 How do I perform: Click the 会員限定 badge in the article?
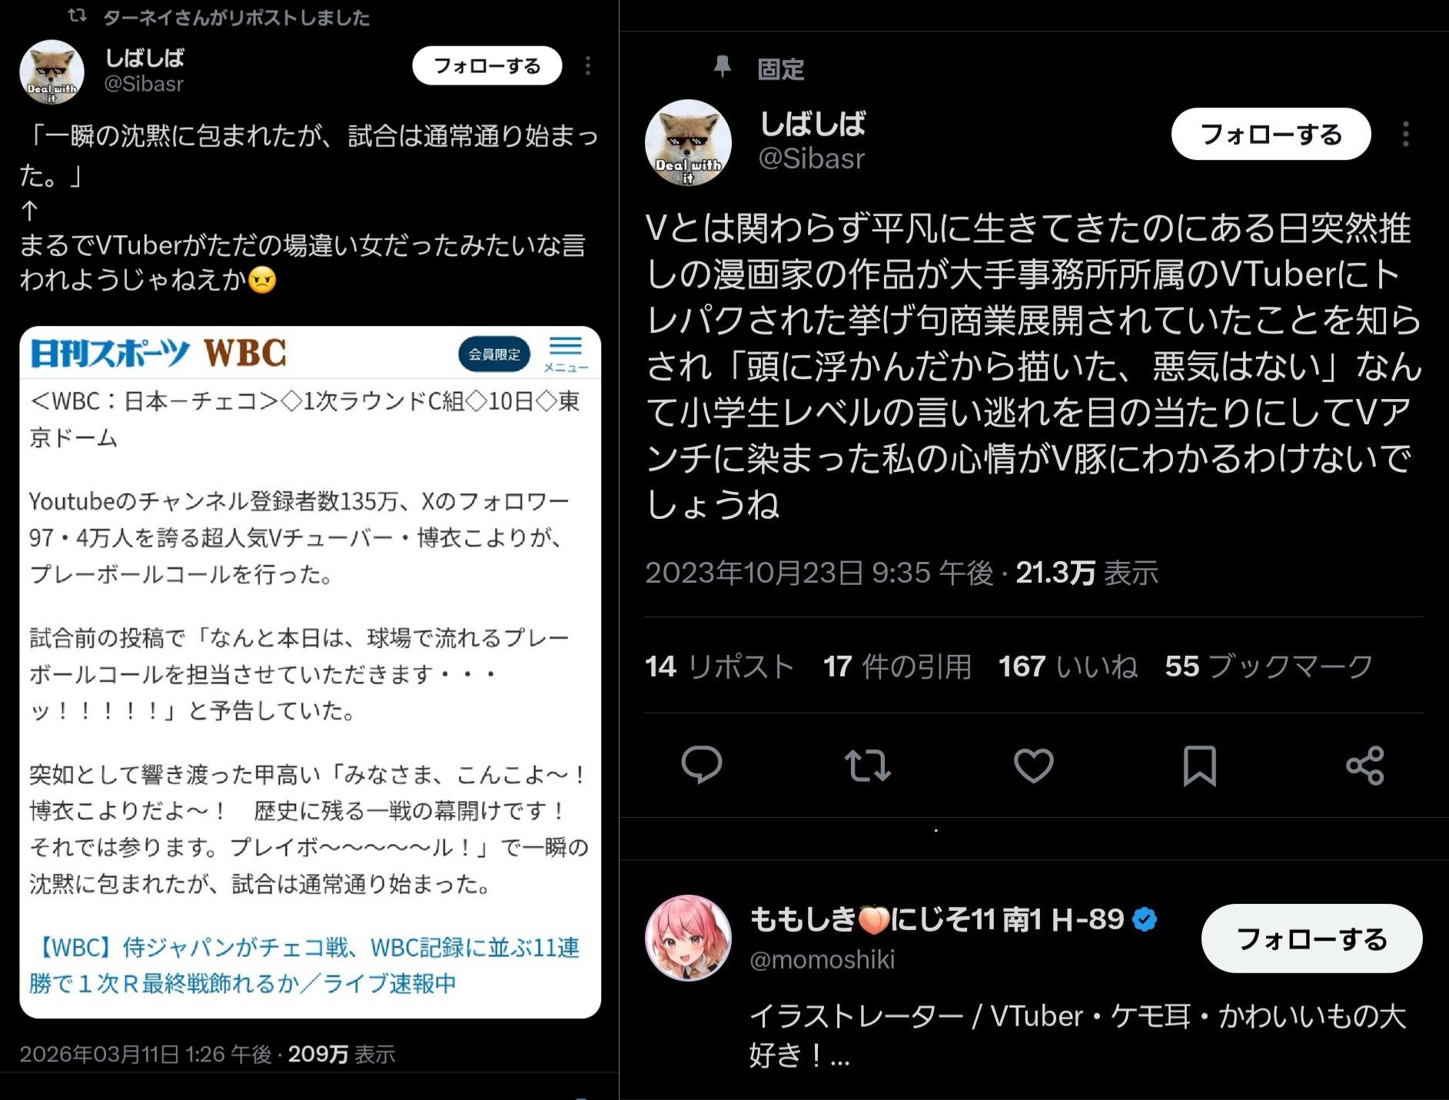[494, 354]
